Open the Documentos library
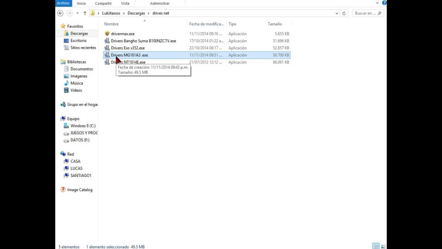This screenshot has width=442, height=249. tap(81, 69)
